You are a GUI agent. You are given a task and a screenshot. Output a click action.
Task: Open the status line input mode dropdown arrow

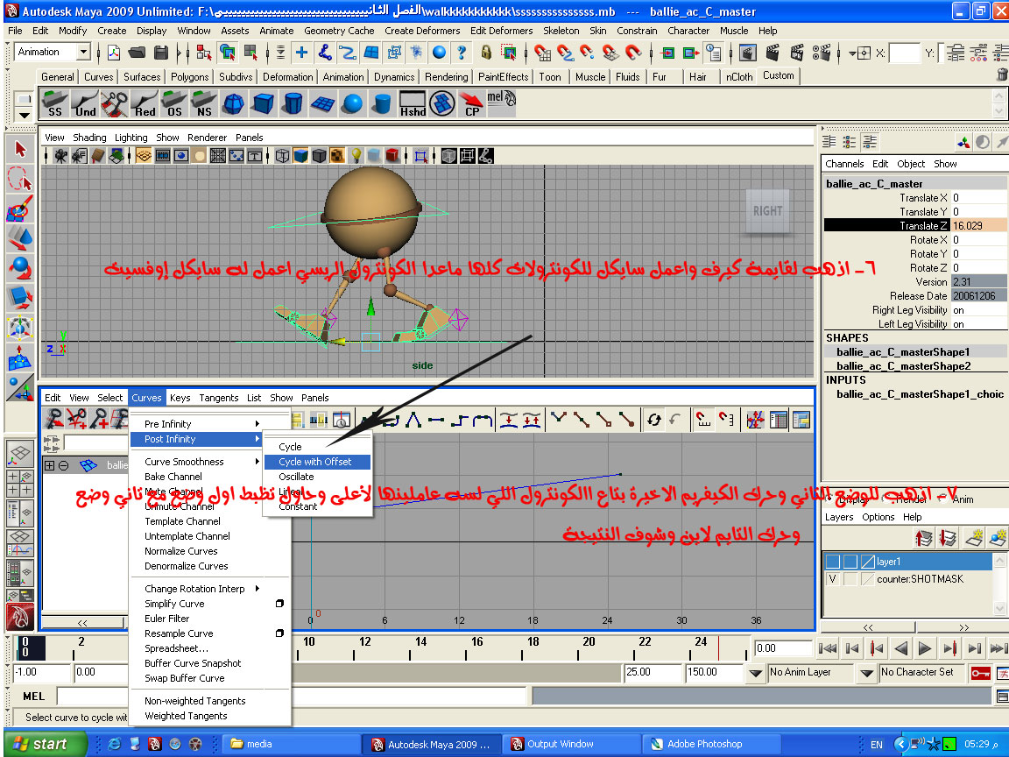tap(850, 53)
